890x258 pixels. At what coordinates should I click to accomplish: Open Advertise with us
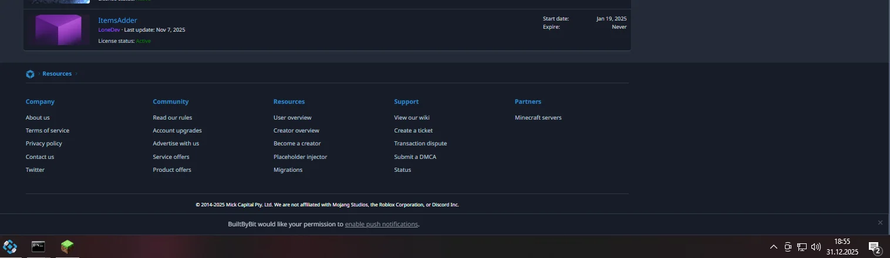(176, 144)
